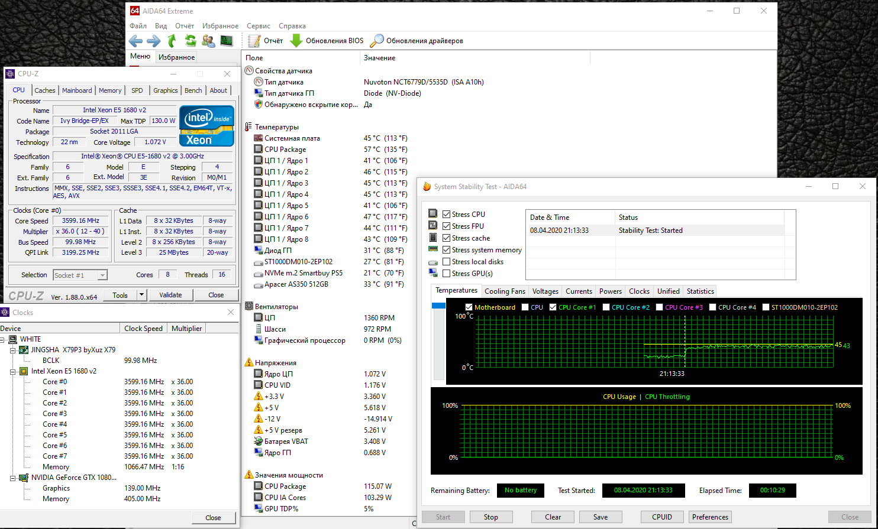Open the SPD tab in CPU-Z
The height and width of the screenshot is (529, 878).
click(x=137, y=90)
